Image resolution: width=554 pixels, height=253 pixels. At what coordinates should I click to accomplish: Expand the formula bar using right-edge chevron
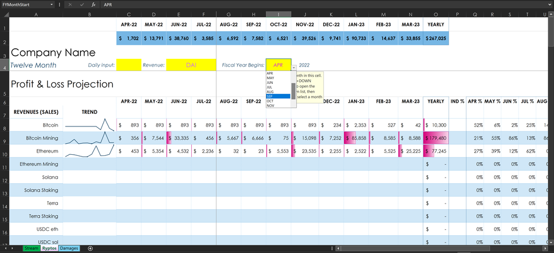tap(551, 4)
